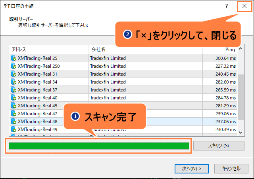Click the server icon for XMTrading-Real 49
Image resolution: width=254 pixels, height=179 pixels.
coord(13,129)
